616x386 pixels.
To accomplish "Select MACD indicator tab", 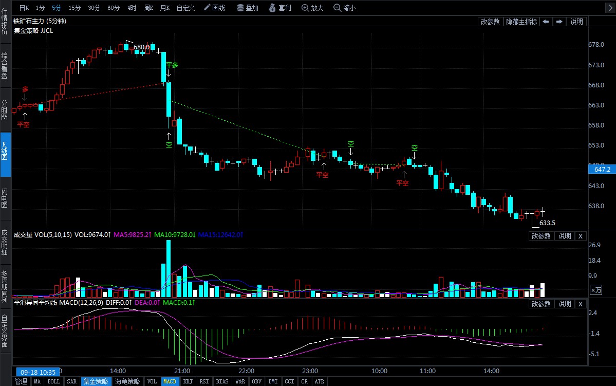I will (170, 382).
